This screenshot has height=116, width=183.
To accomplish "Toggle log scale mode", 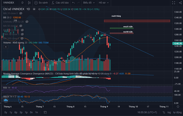I will pyautogui.click(x=169, y=112).
